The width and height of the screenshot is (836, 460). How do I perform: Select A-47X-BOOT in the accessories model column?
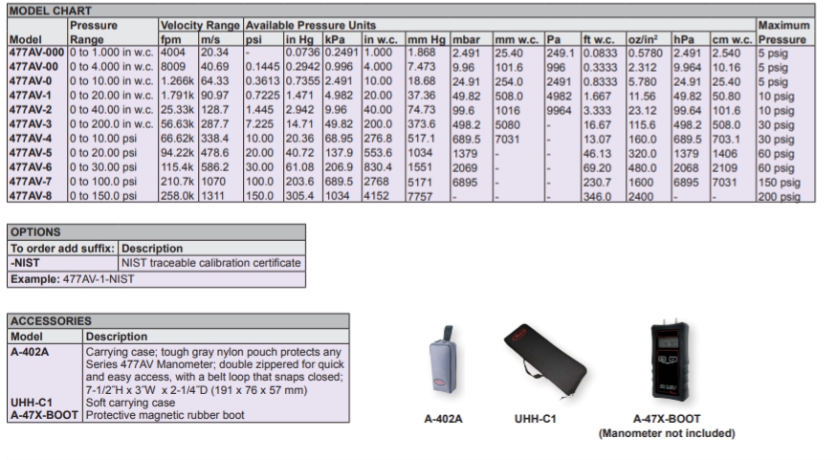(x=44, y=414)
